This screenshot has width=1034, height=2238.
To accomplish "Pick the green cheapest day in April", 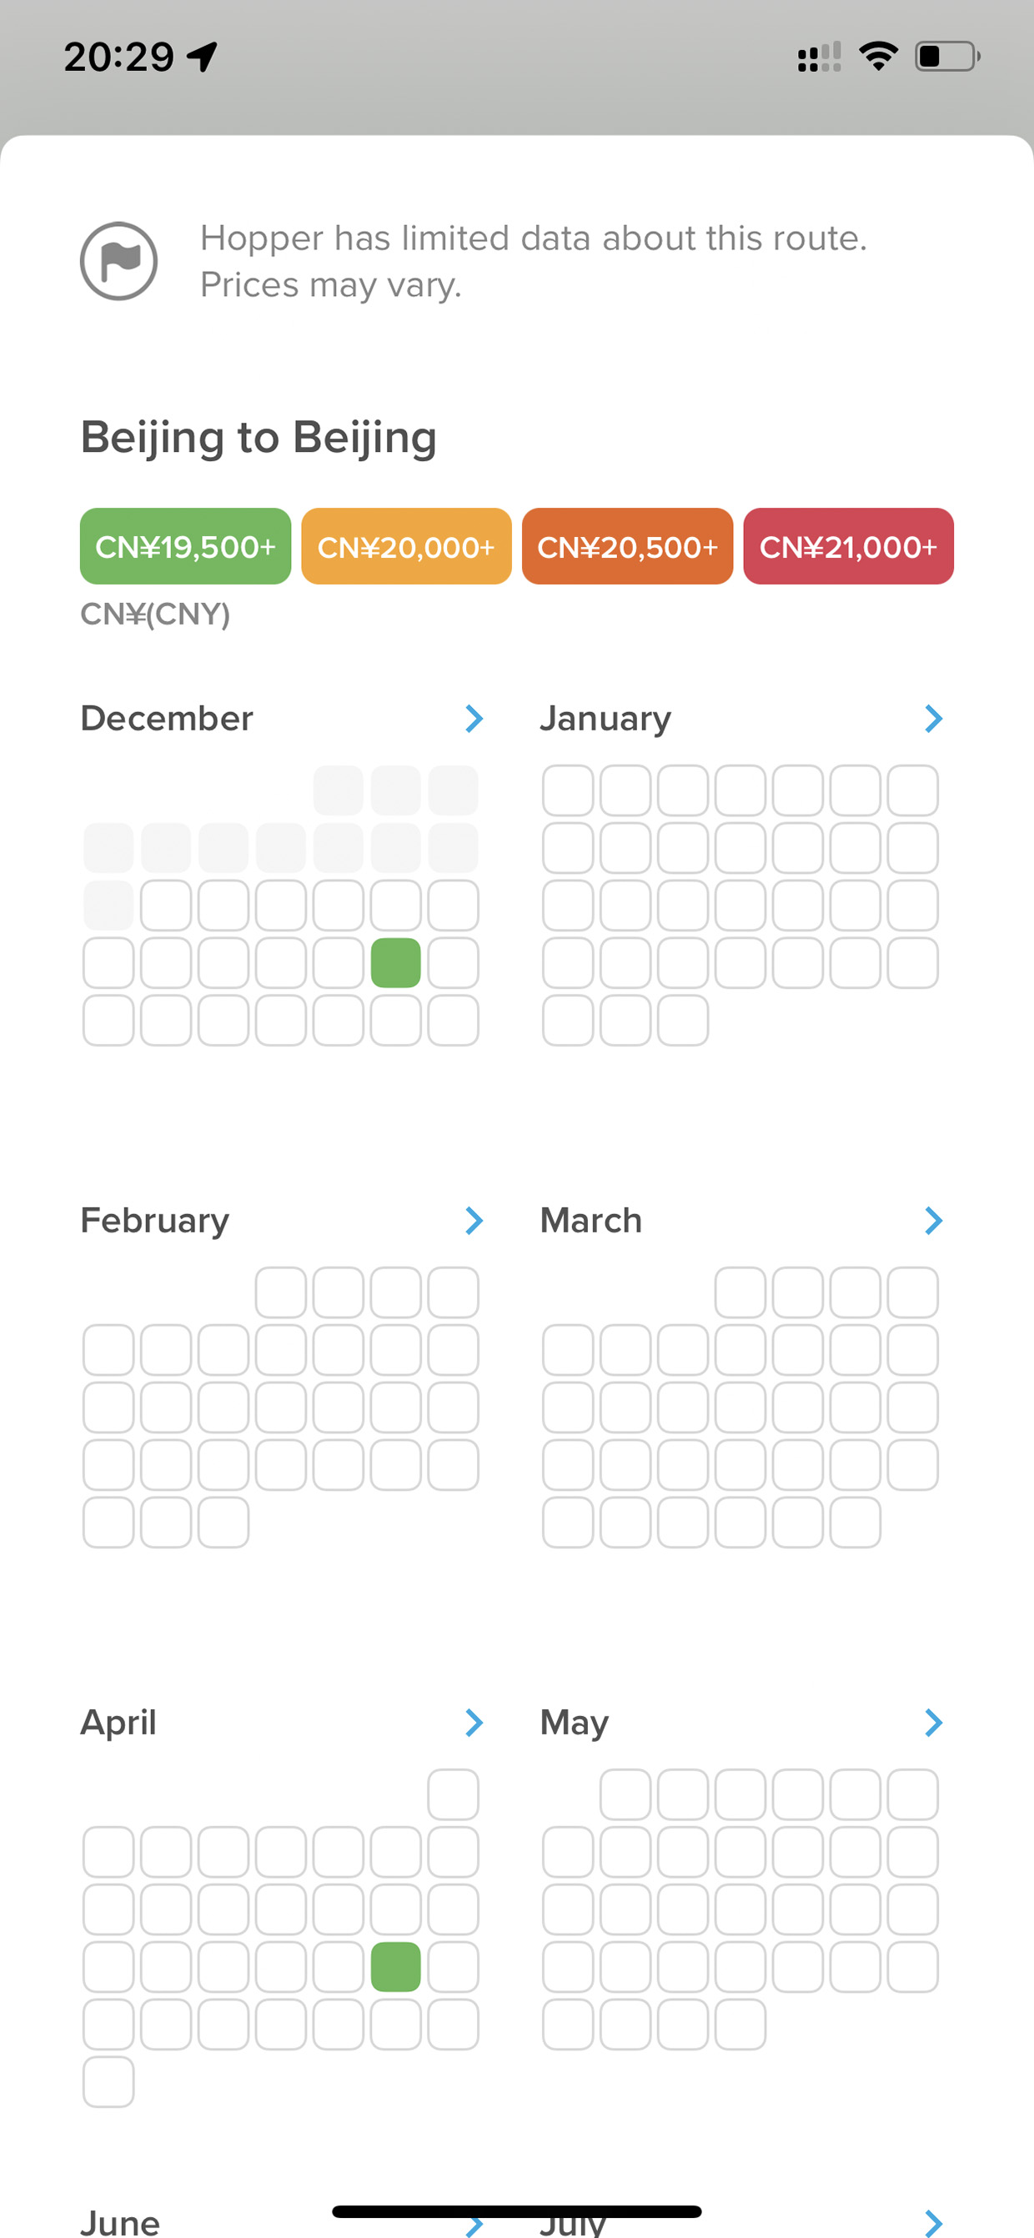I will point(395,1967).
